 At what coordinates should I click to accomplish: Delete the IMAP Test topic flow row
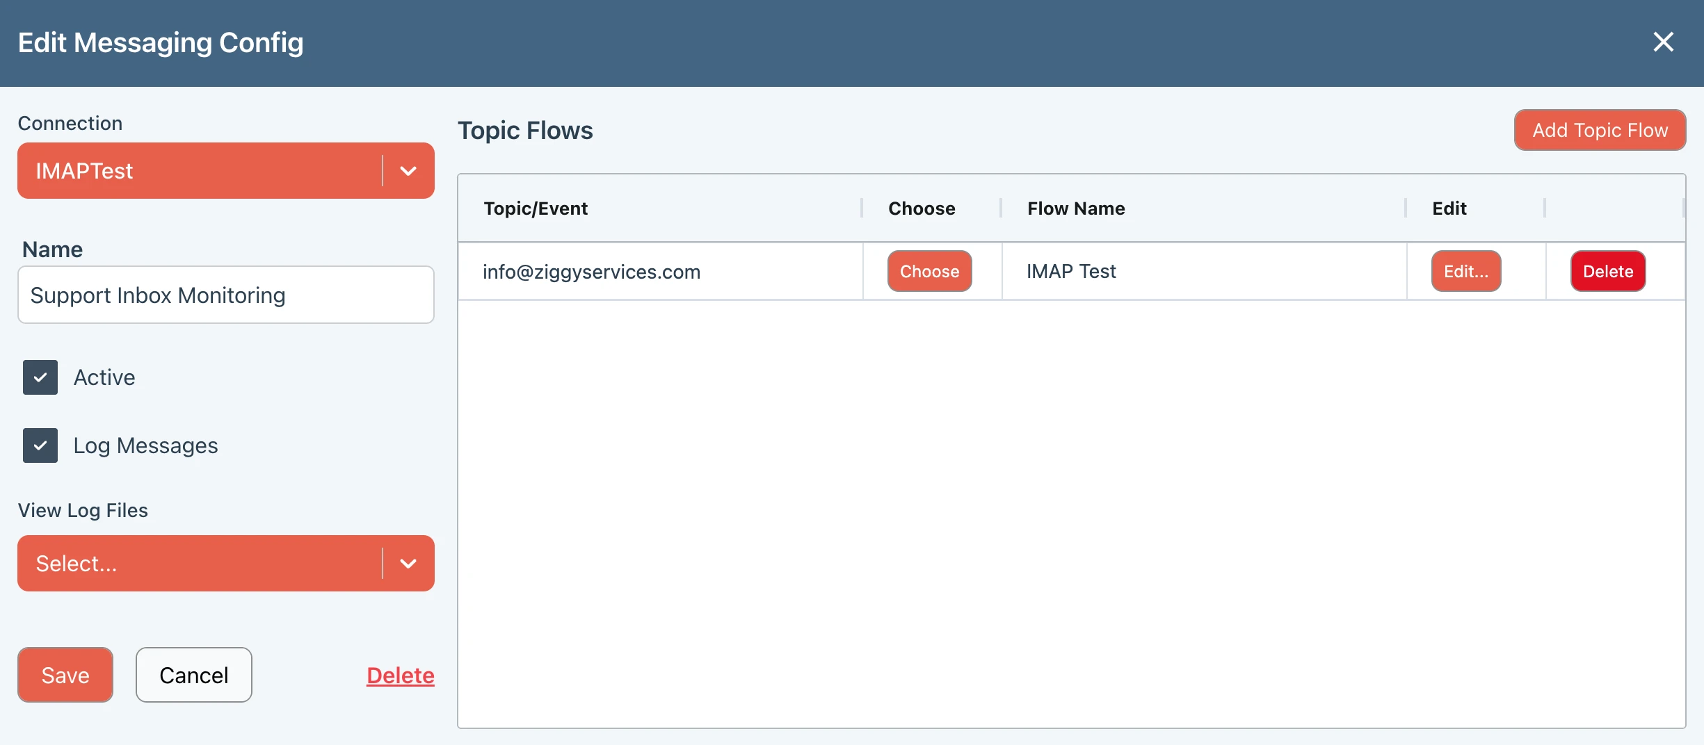(1607, 271)
